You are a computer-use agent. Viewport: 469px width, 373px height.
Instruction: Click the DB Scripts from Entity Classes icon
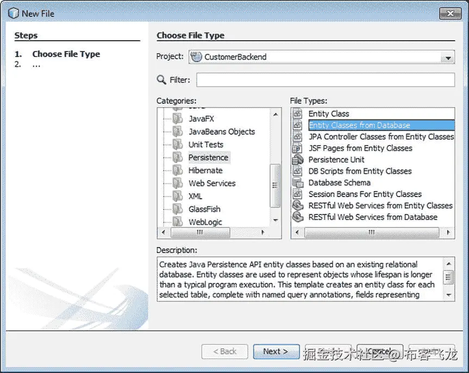(x=297, y=171)
